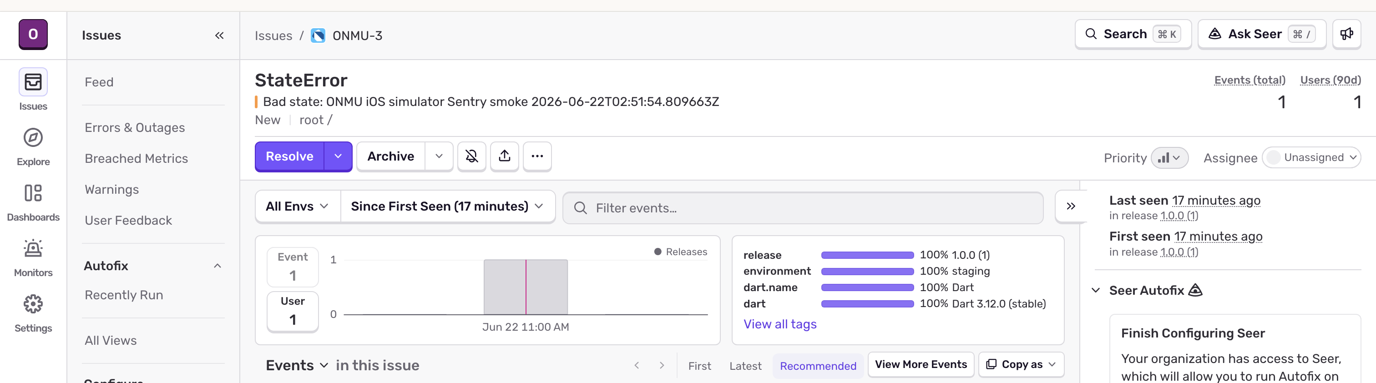Open Recently Run under Autofix
This screenshot has width=1376, height=383.
click(124, 295)
